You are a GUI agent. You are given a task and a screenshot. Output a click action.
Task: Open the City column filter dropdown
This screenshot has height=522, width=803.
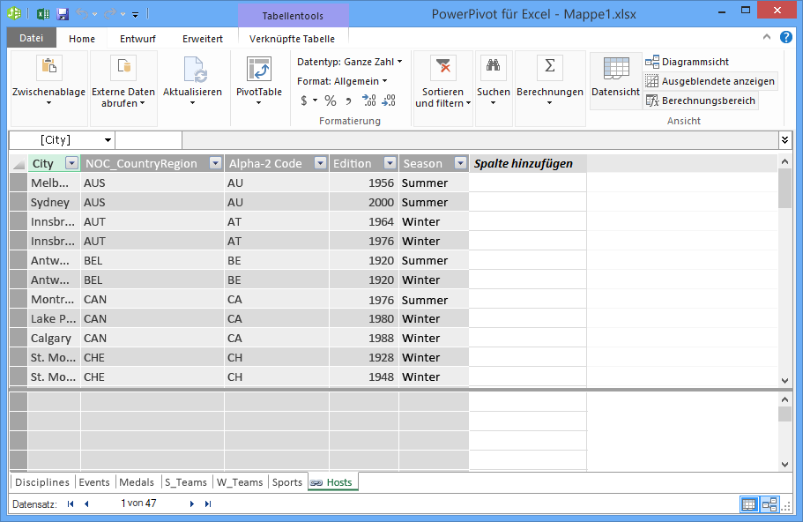(x=71, y=163)
